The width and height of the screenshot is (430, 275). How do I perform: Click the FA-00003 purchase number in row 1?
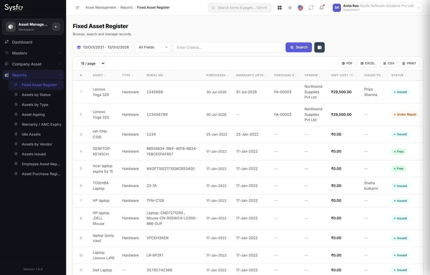tap(283, 92)
